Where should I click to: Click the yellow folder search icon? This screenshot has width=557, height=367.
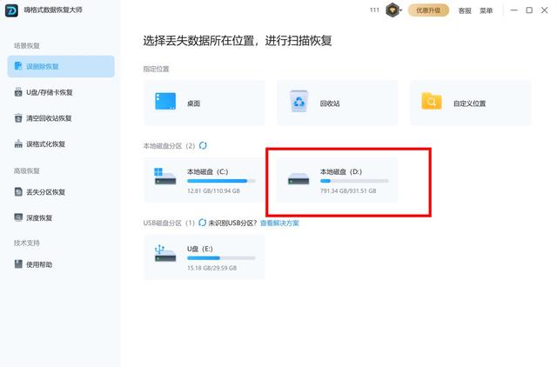coord(432,102)
